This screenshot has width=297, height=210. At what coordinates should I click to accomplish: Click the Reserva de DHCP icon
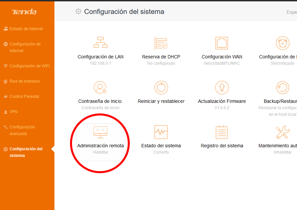pos(161,43)
